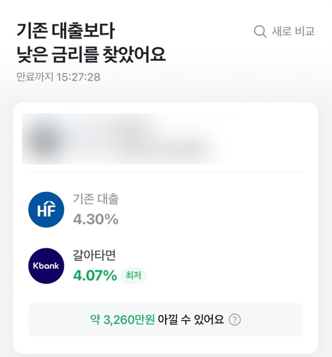Click the green 4.07% rate
The image size is (332, 357).
tap(94, 276)
